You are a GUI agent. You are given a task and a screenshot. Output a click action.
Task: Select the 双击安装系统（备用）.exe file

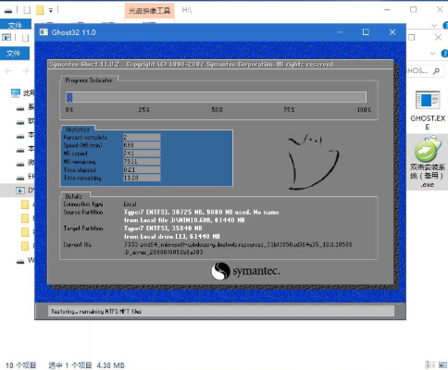click(x=428, y=162)
